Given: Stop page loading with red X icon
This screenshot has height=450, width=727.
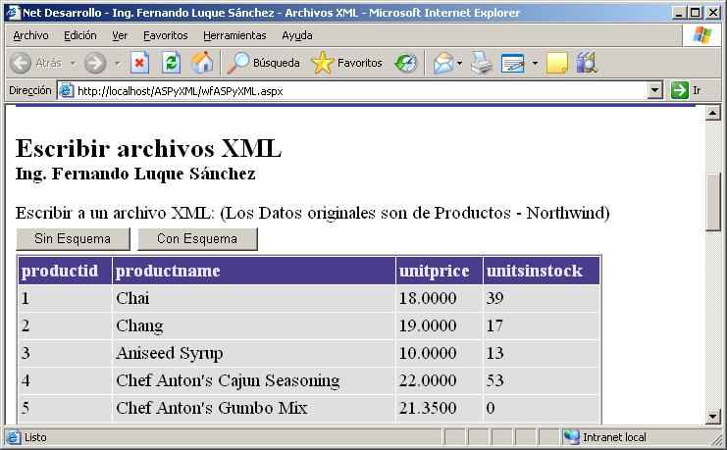Looking at the screenshot, I should click(139, 63).
